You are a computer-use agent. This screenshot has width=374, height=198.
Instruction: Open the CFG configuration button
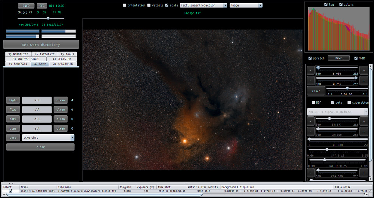click(42, 6)
